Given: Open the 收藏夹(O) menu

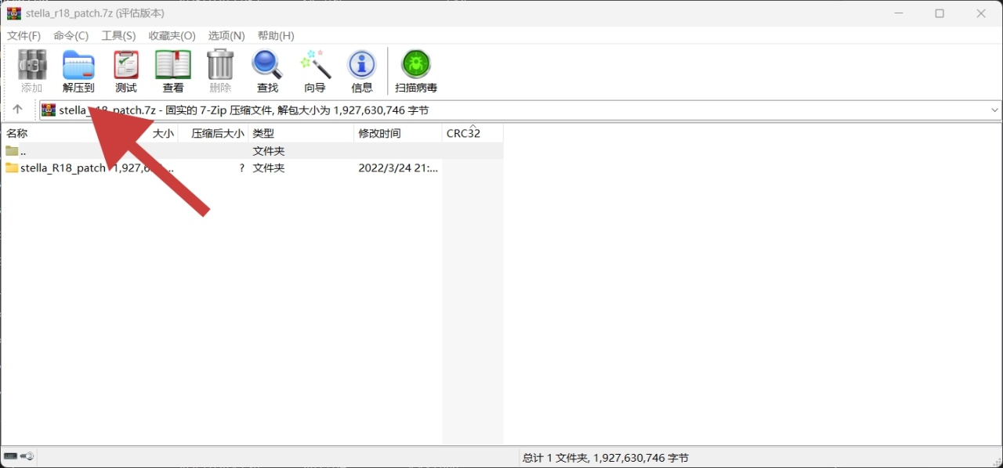Looking at the screenshot, I should tap(172, 35).
